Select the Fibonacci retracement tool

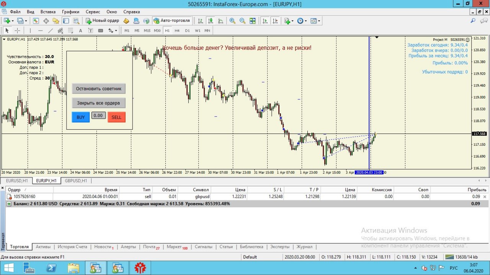coord(70,31)
